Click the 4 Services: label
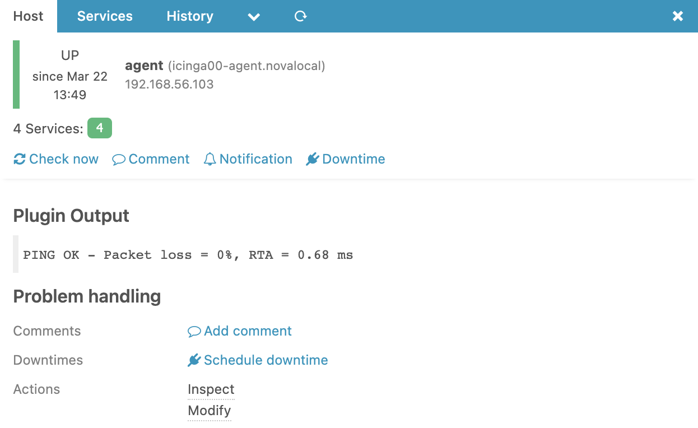Viewport: 698px width, 428px height. pyautogui.click(x=48, y=129)
